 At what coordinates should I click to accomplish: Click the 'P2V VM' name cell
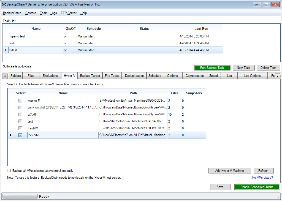tap(63, 135)
